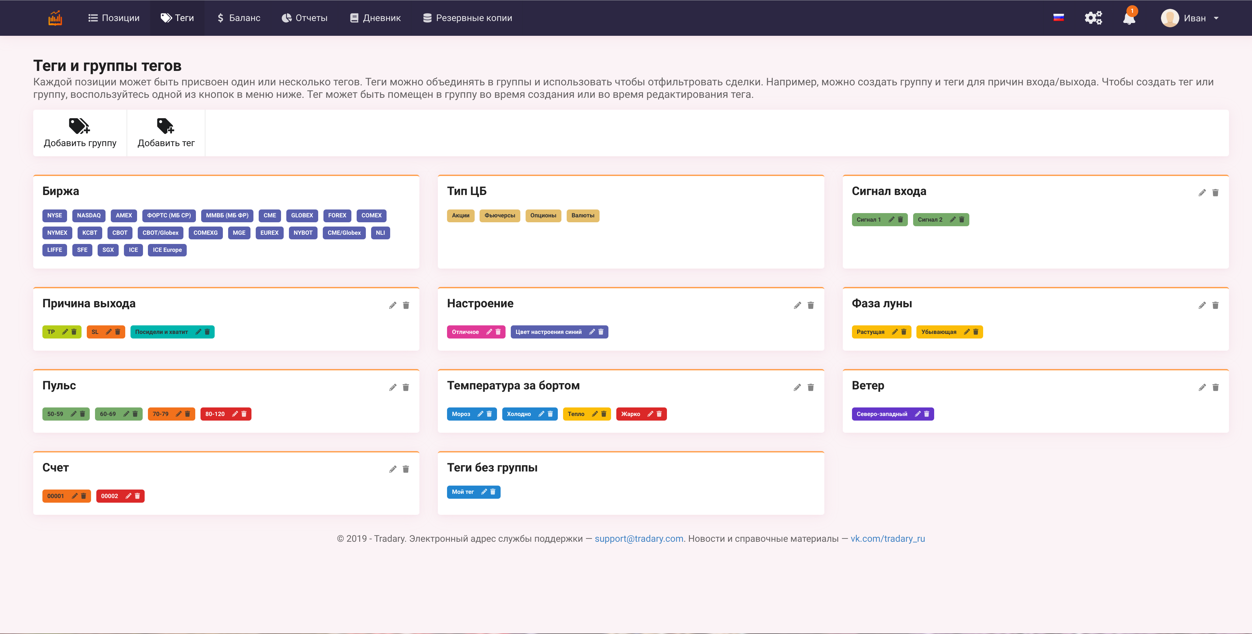1252x634 pixels.
Task: Delete the Настроение group with the trash icon
Action: click(811, 305)
